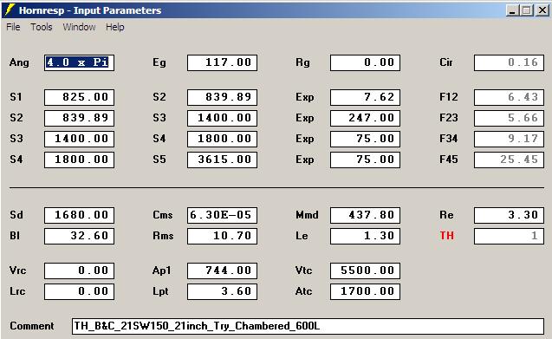Click the F34 value box 9.17

pyautogui.click(x=509, y=139)
